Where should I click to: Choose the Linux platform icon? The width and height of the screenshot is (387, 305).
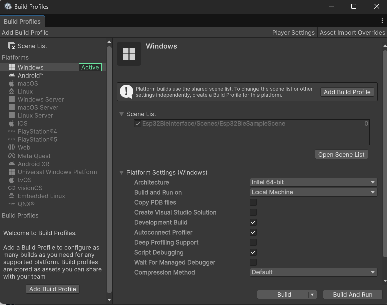pos(12,92)
